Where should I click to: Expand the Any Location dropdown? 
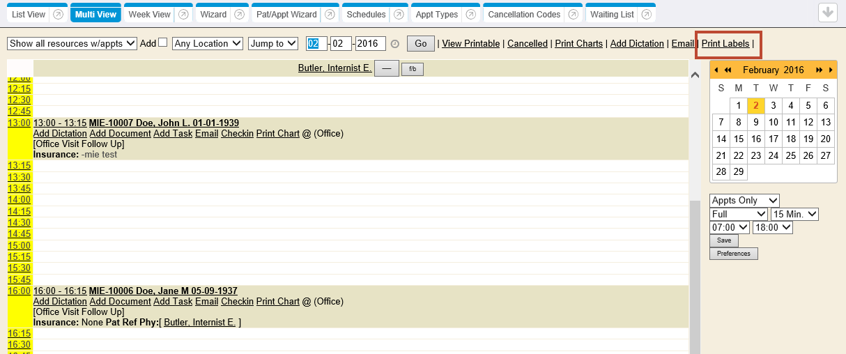[207, 43]
